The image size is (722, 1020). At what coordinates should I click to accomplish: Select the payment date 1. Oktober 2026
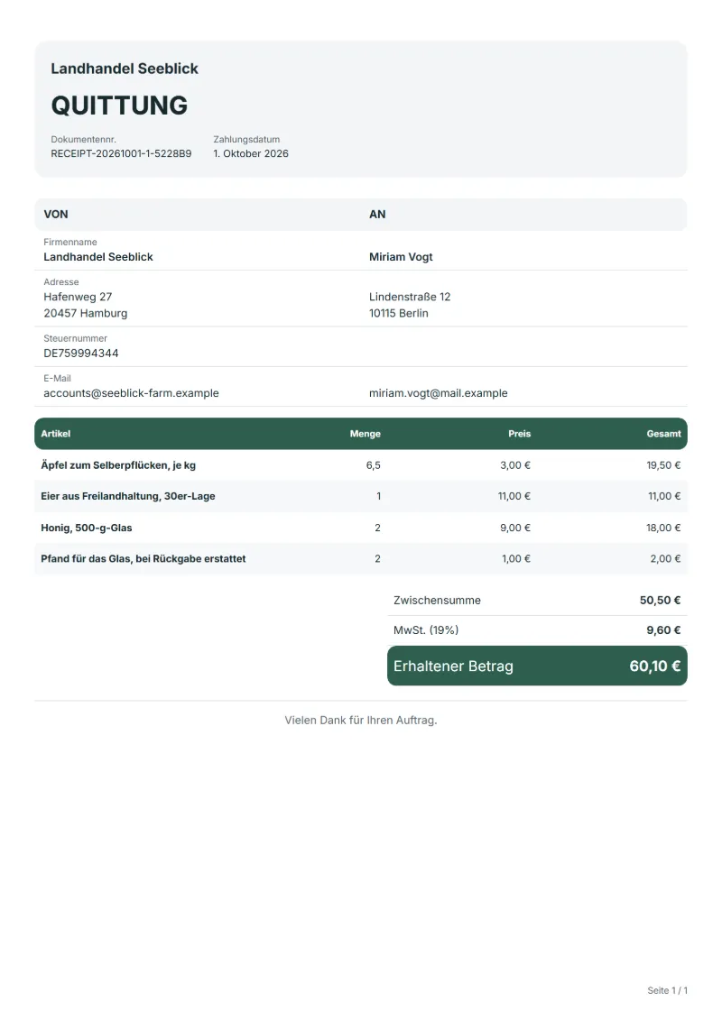pyautogui.click(x=251, y=153)
